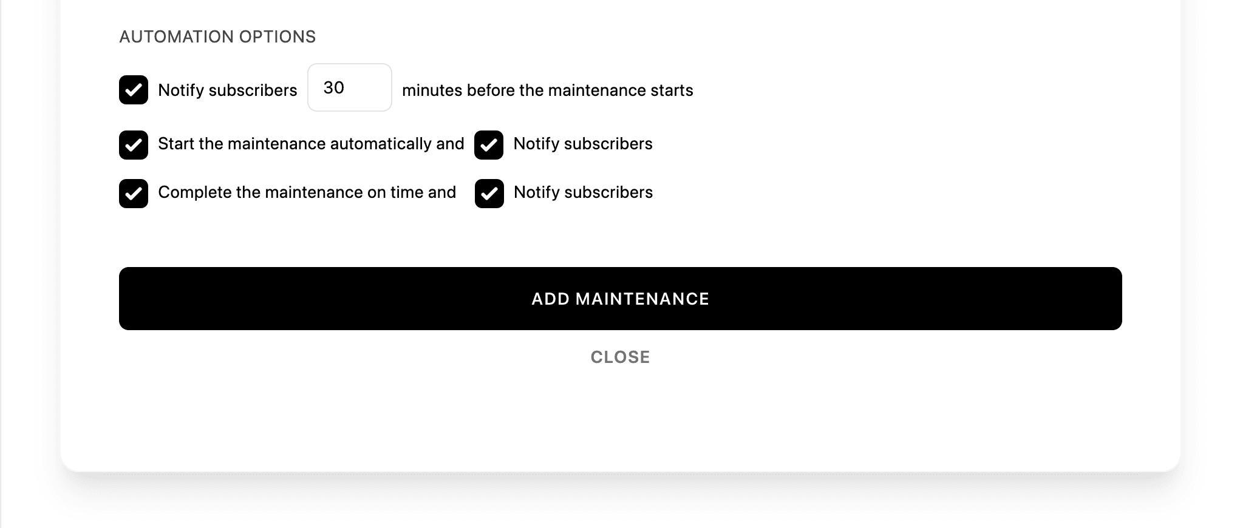The height and width of the screenshot is (528, 1240).
Task: Select the Automation Options heading
Action: (217, 36)
